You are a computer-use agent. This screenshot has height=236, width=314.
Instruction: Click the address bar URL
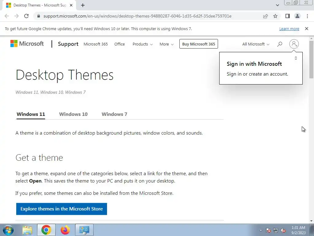137,16
